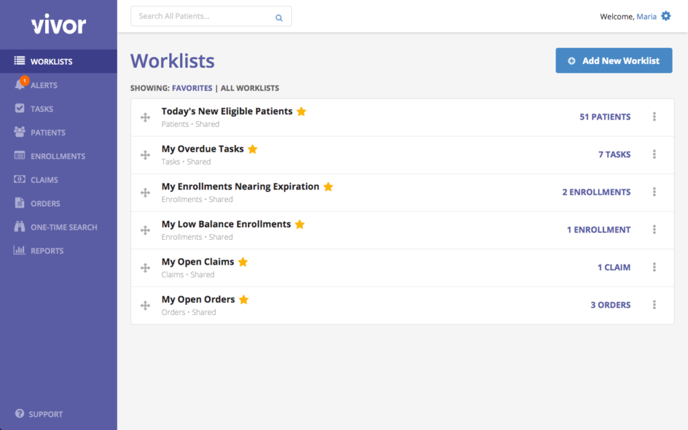Click drag handle for My Low Balance Enrollments
Viewport: 688px width, 430px height.
point(145,230)
